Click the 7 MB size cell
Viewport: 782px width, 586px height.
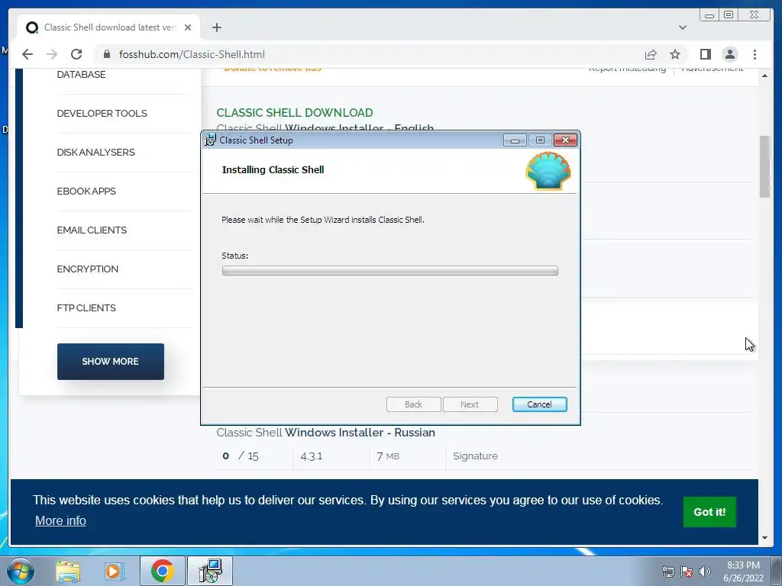tap(387, 456)
